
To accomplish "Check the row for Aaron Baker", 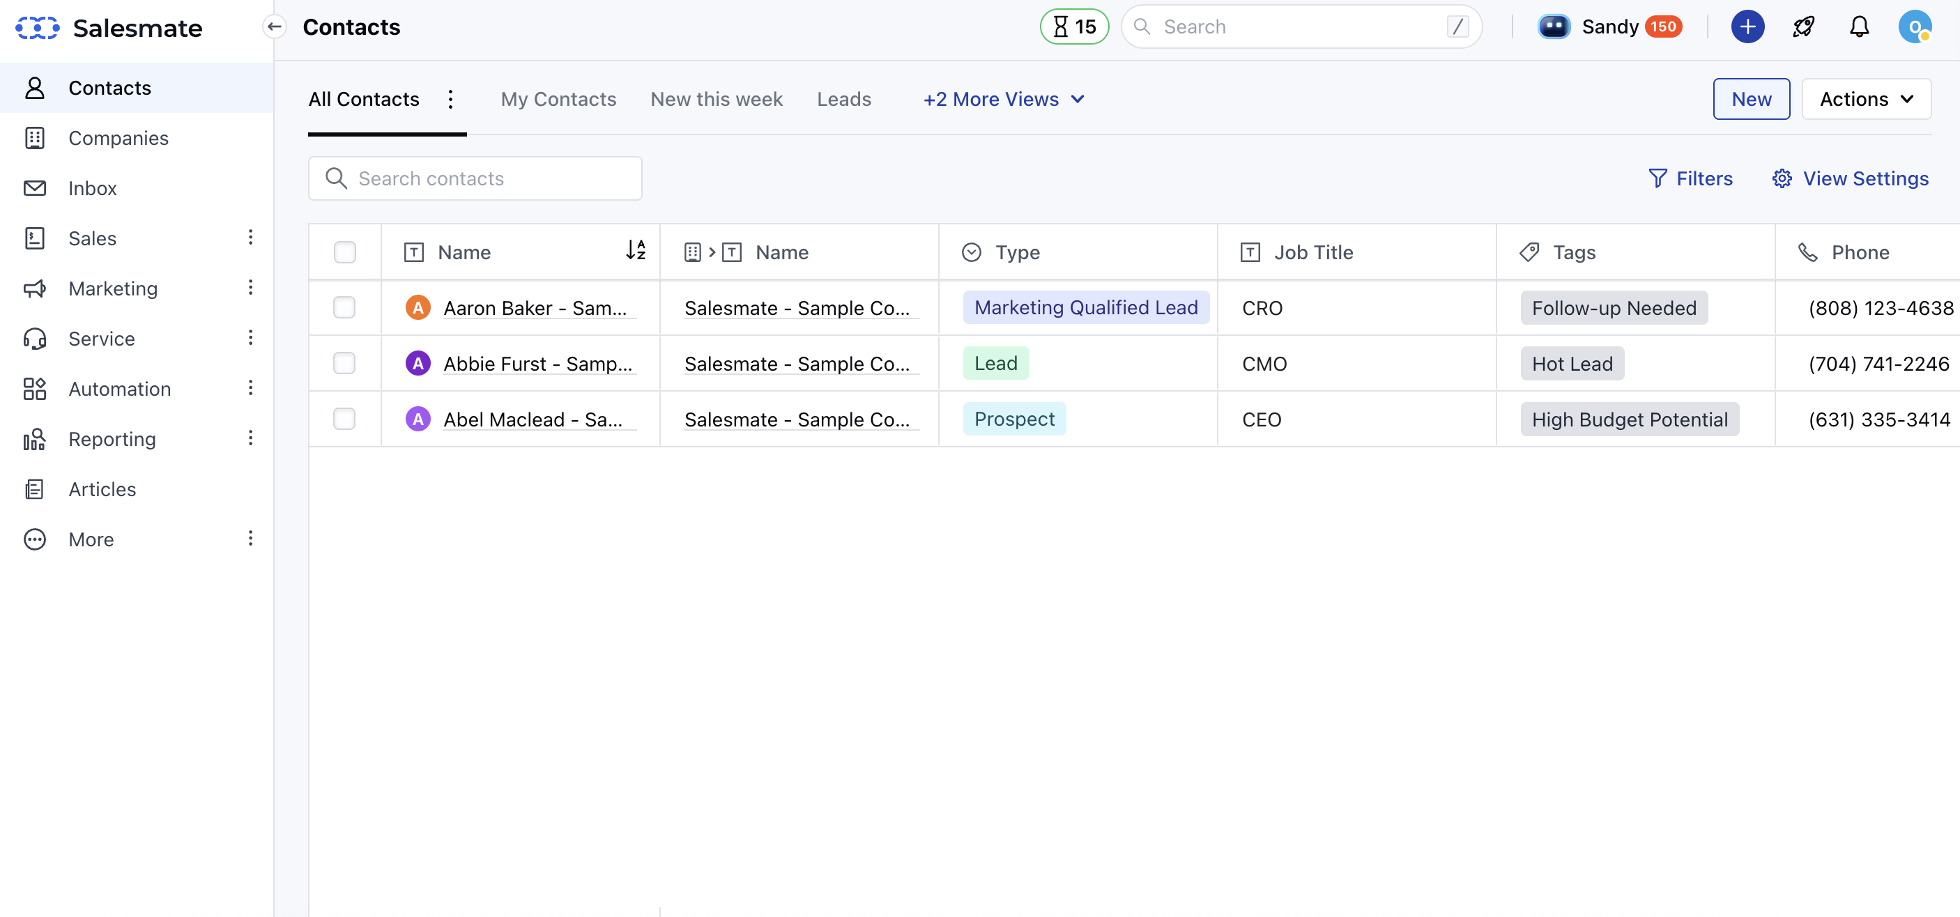I will 345,308.
